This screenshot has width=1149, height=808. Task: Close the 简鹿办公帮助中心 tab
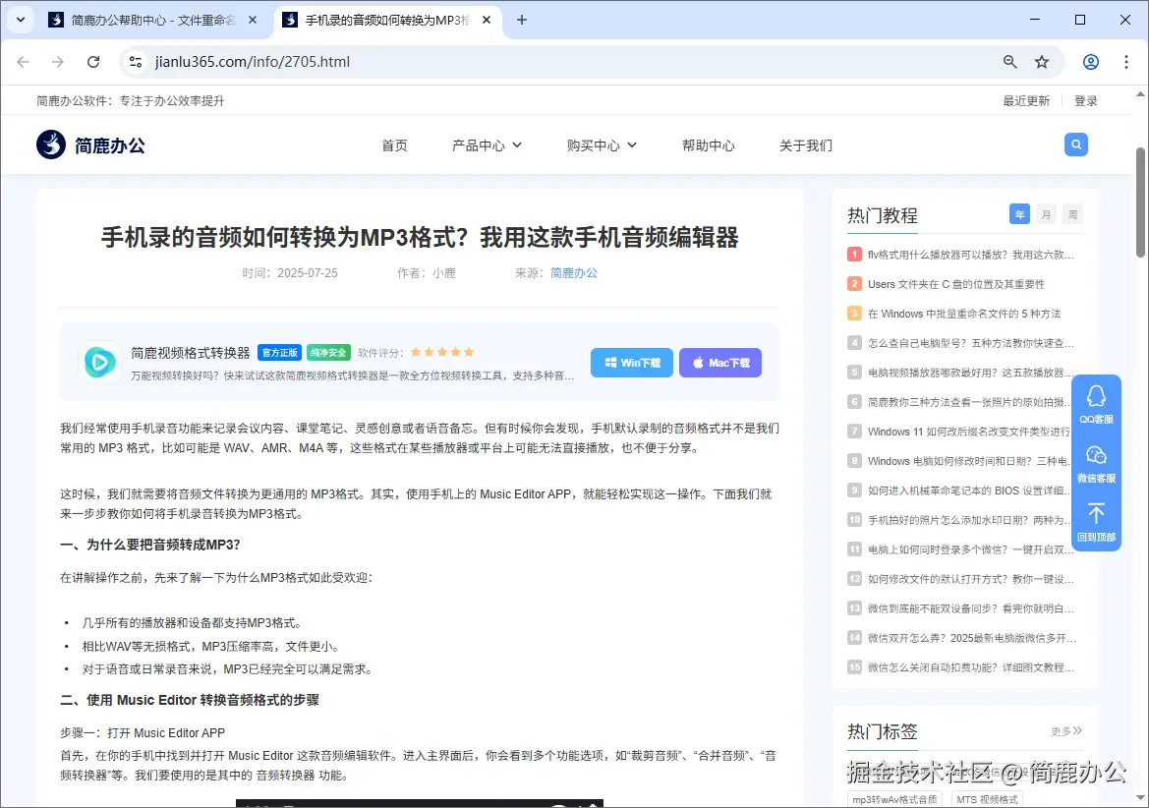[x=253, y=20]
